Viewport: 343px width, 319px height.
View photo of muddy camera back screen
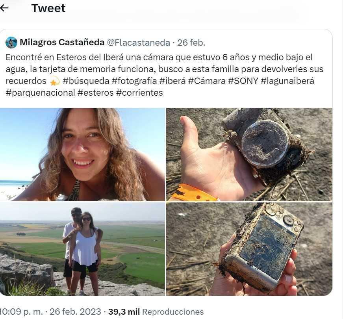[x=249, y=249]
